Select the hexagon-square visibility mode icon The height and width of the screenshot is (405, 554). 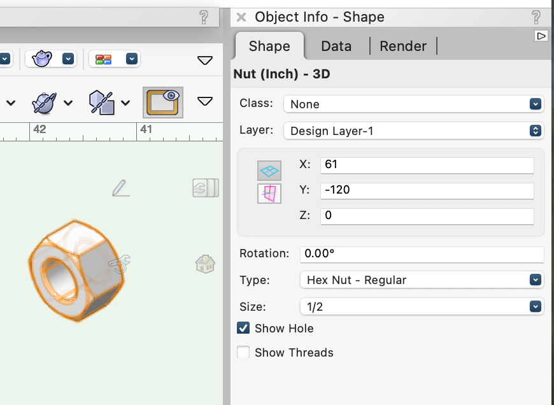[x=102, y=102]
